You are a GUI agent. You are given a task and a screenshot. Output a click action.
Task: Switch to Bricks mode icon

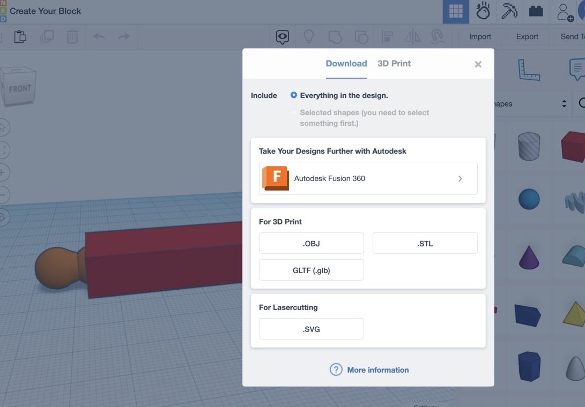[536, 11]
